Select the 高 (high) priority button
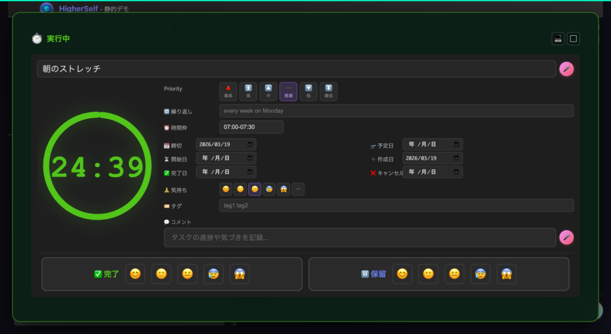The height and width of the screenshot is (334, 611). click(248, 91)
